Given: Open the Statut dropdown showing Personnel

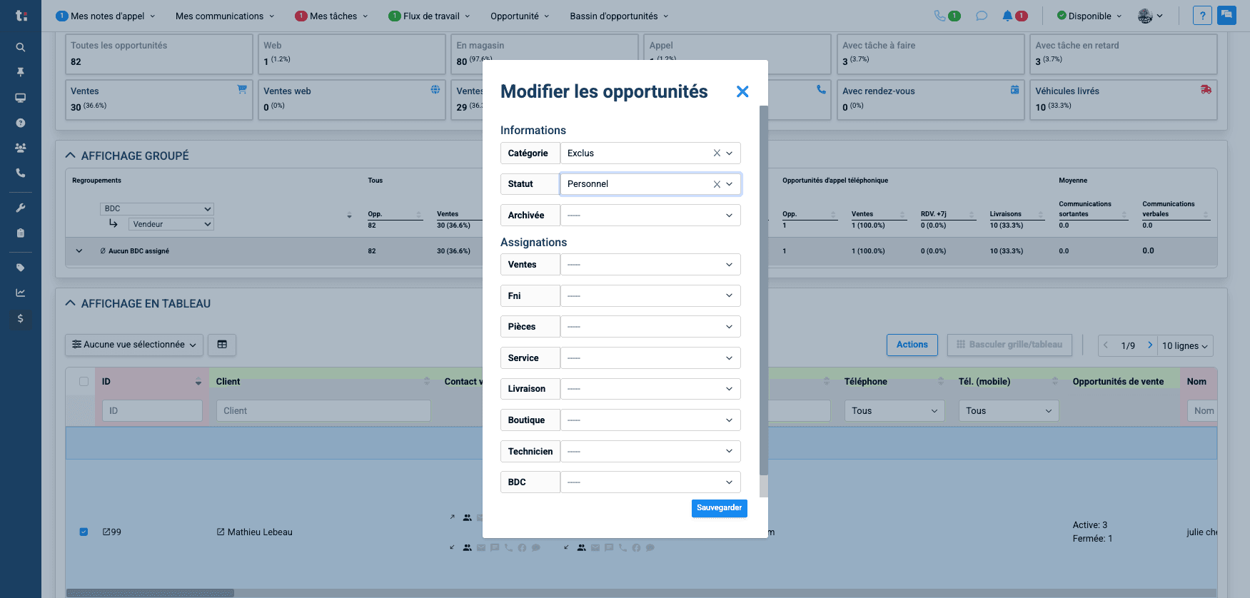Looking at the screenshot, I should coord(650,184).
